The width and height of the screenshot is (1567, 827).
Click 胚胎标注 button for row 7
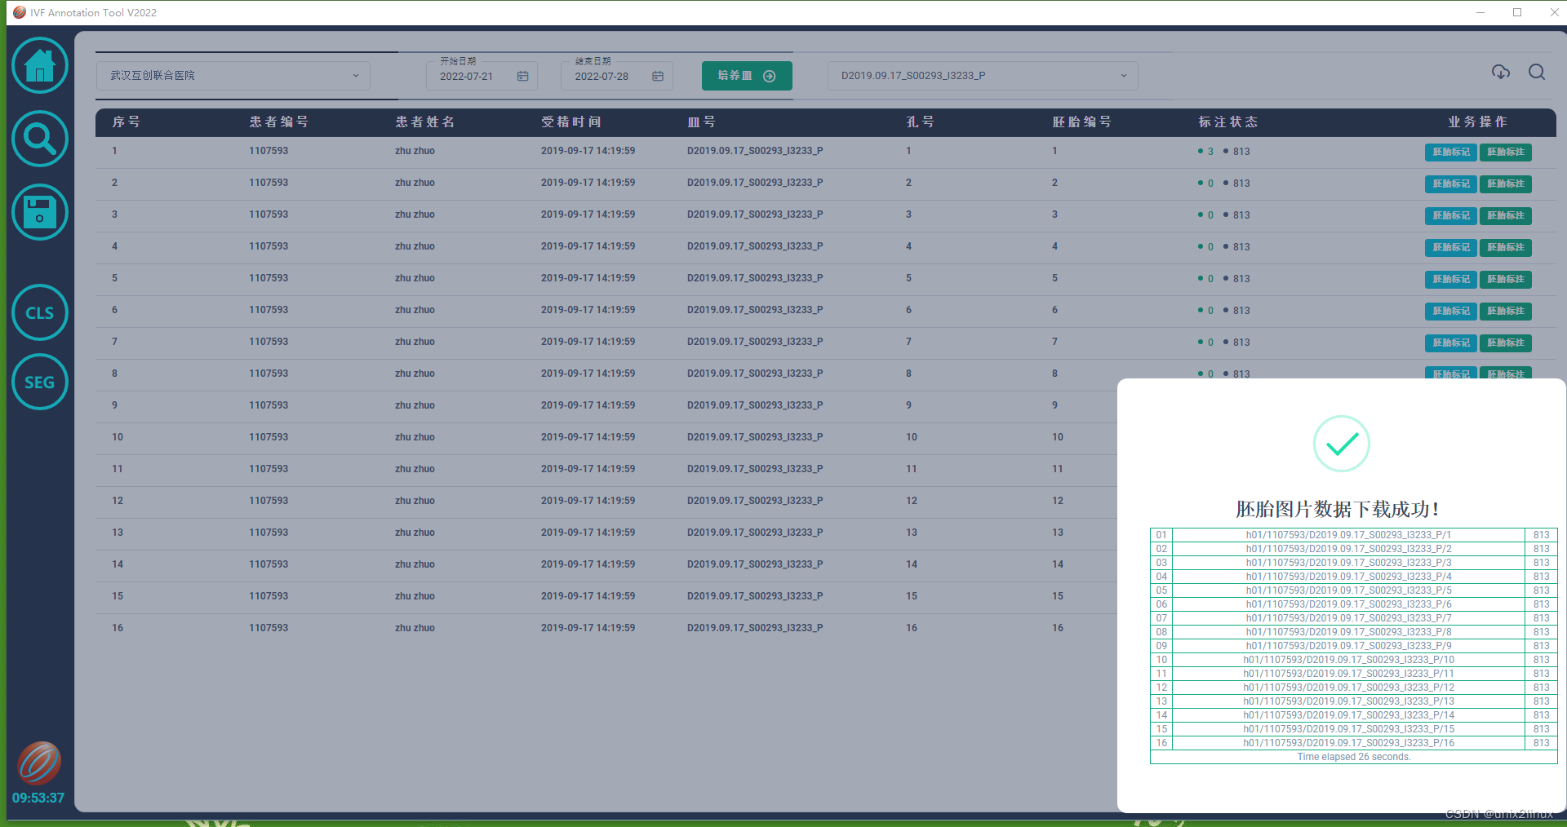(x=1506, y=343)
